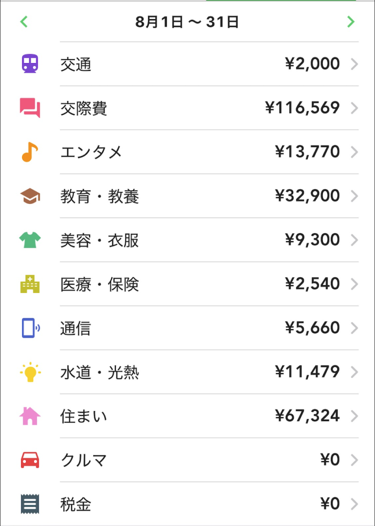The image size is (375, 526).
Task: Click the dark receipt icon for 税金
Action: 30,504
